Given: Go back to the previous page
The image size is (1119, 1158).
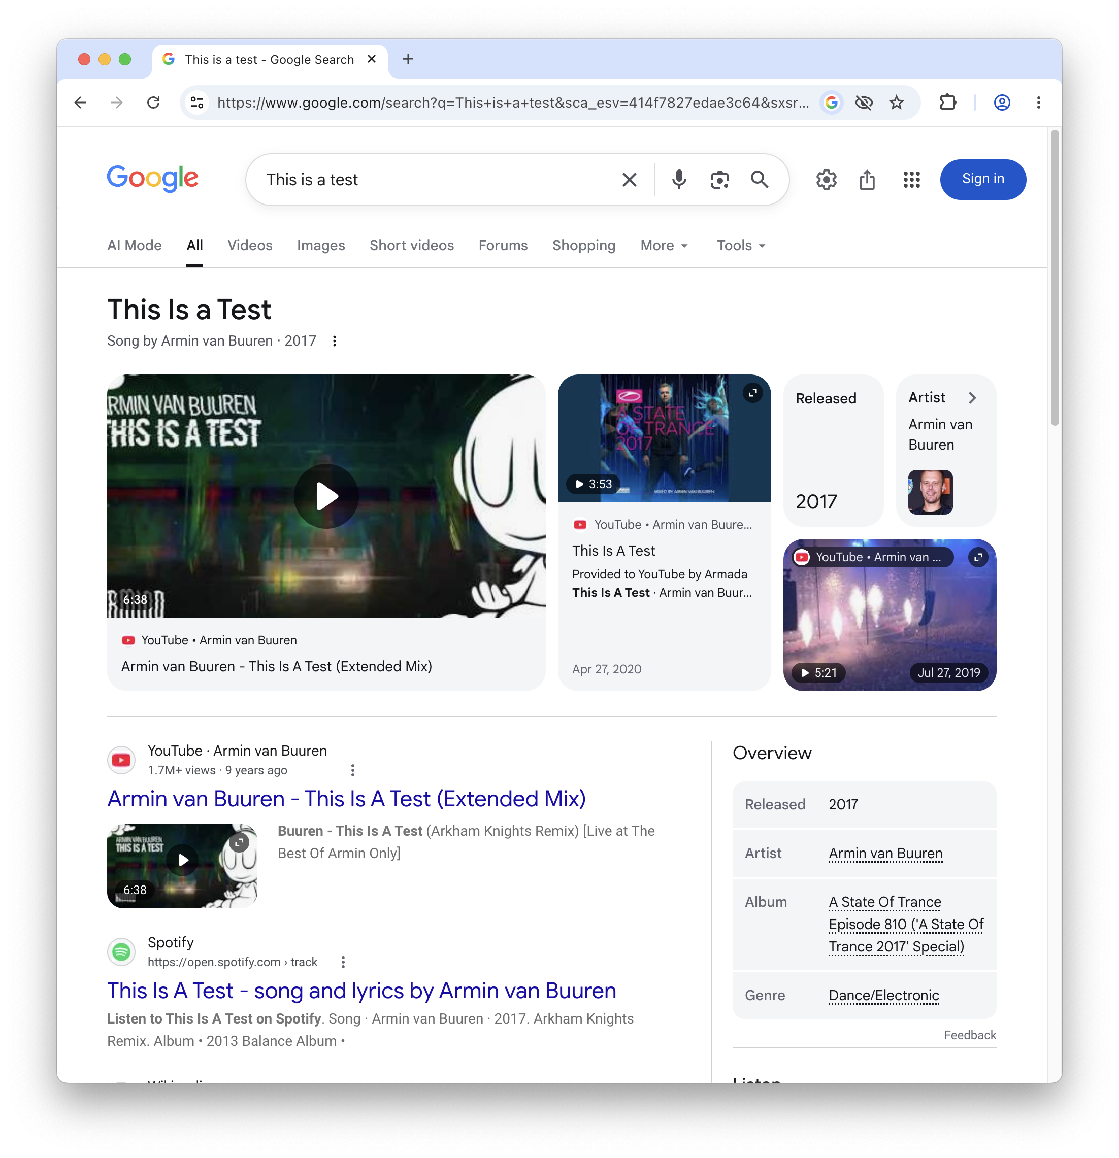Looking at the screenshot, I should (80, 103).
